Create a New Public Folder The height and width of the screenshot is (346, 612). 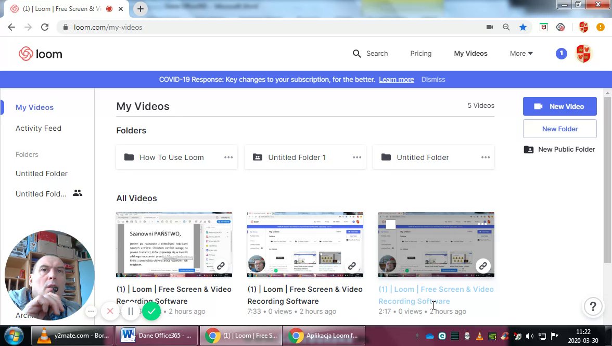pos(559,150)
